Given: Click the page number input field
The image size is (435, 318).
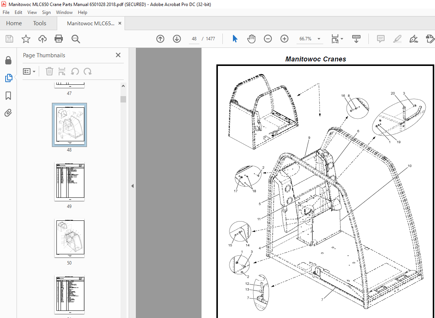Looking at the screenshot, I should pos(194,39).
